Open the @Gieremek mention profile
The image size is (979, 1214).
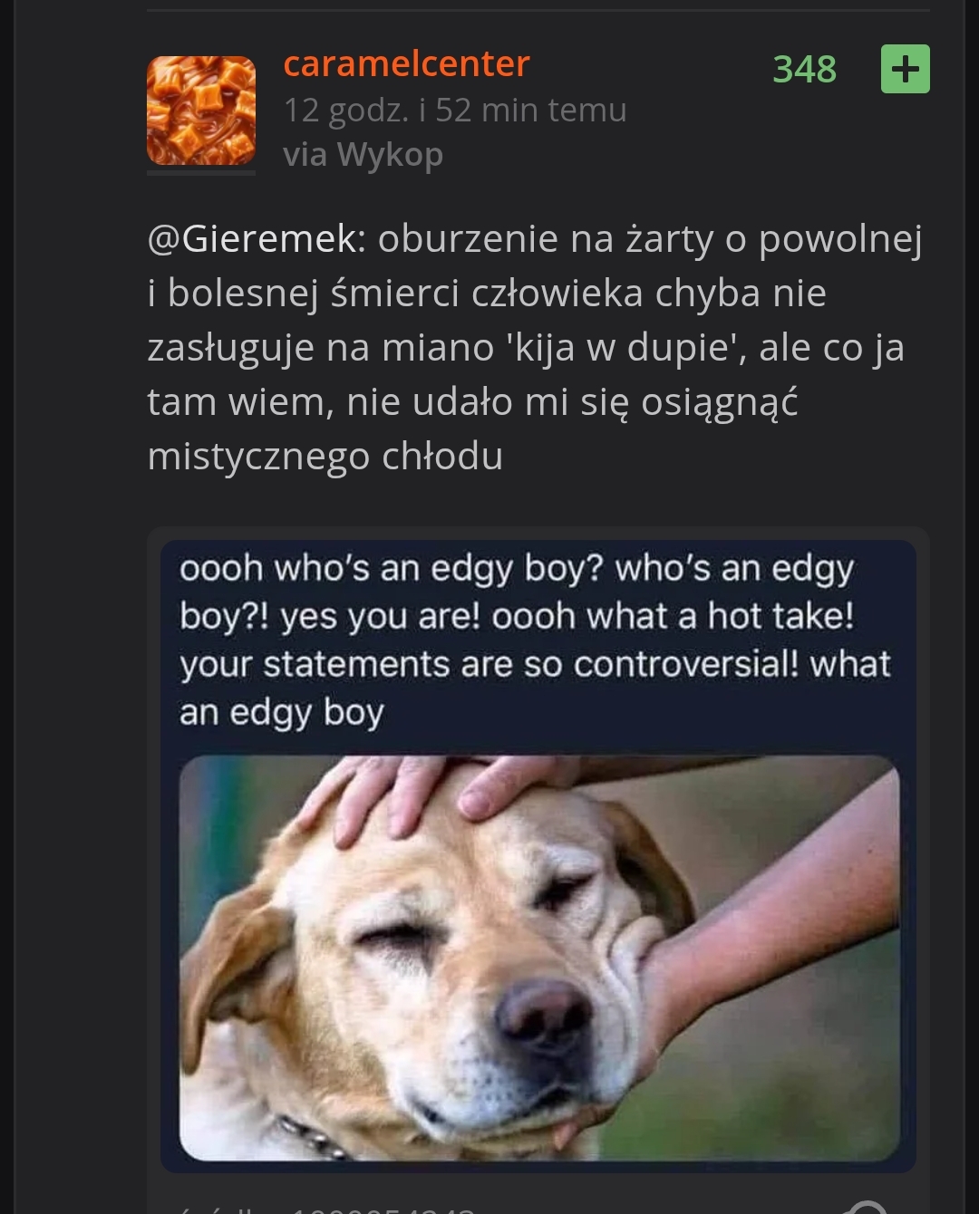coord(256,239)
